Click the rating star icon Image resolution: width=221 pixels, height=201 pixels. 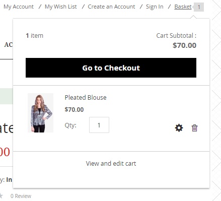(2, 195)
